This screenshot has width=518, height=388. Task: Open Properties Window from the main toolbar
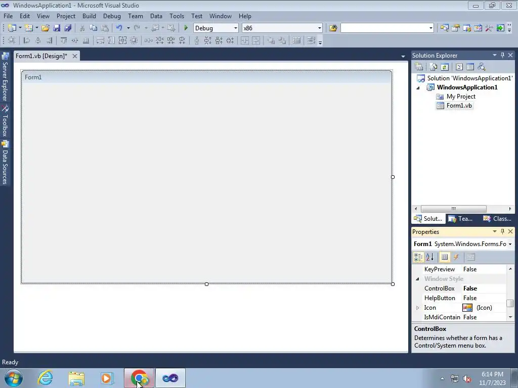pyautogui.click(x=456, y=28)
